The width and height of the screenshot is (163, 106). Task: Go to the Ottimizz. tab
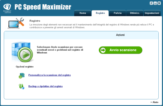(135, 13)
